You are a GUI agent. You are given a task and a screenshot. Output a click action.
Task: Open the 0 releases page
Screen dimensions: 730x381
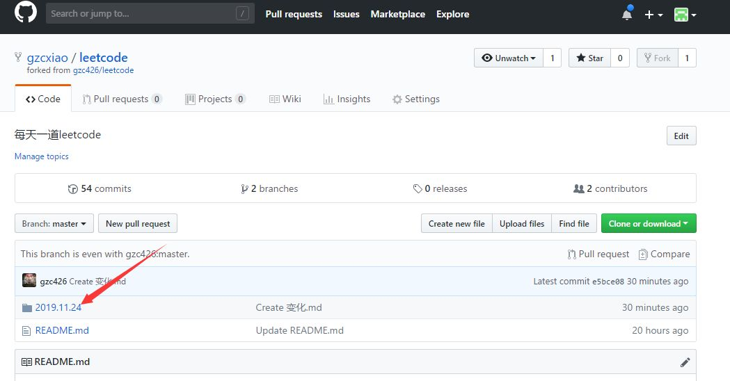(440, 189)
